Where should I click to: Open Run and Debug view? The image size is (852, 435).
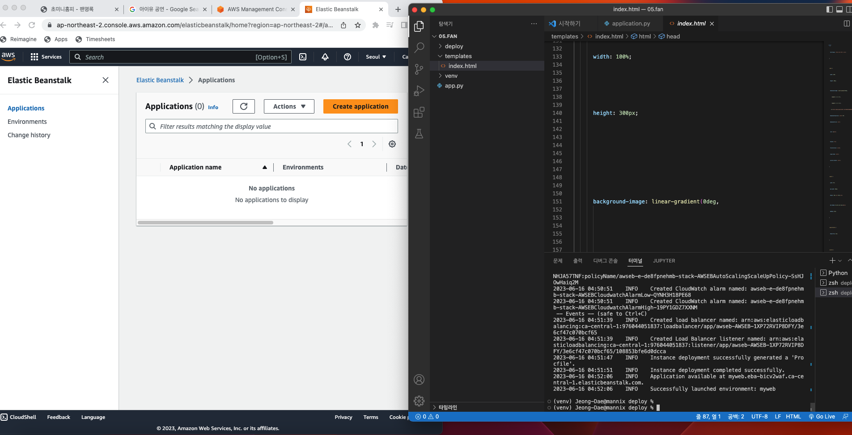pos(419,91)
